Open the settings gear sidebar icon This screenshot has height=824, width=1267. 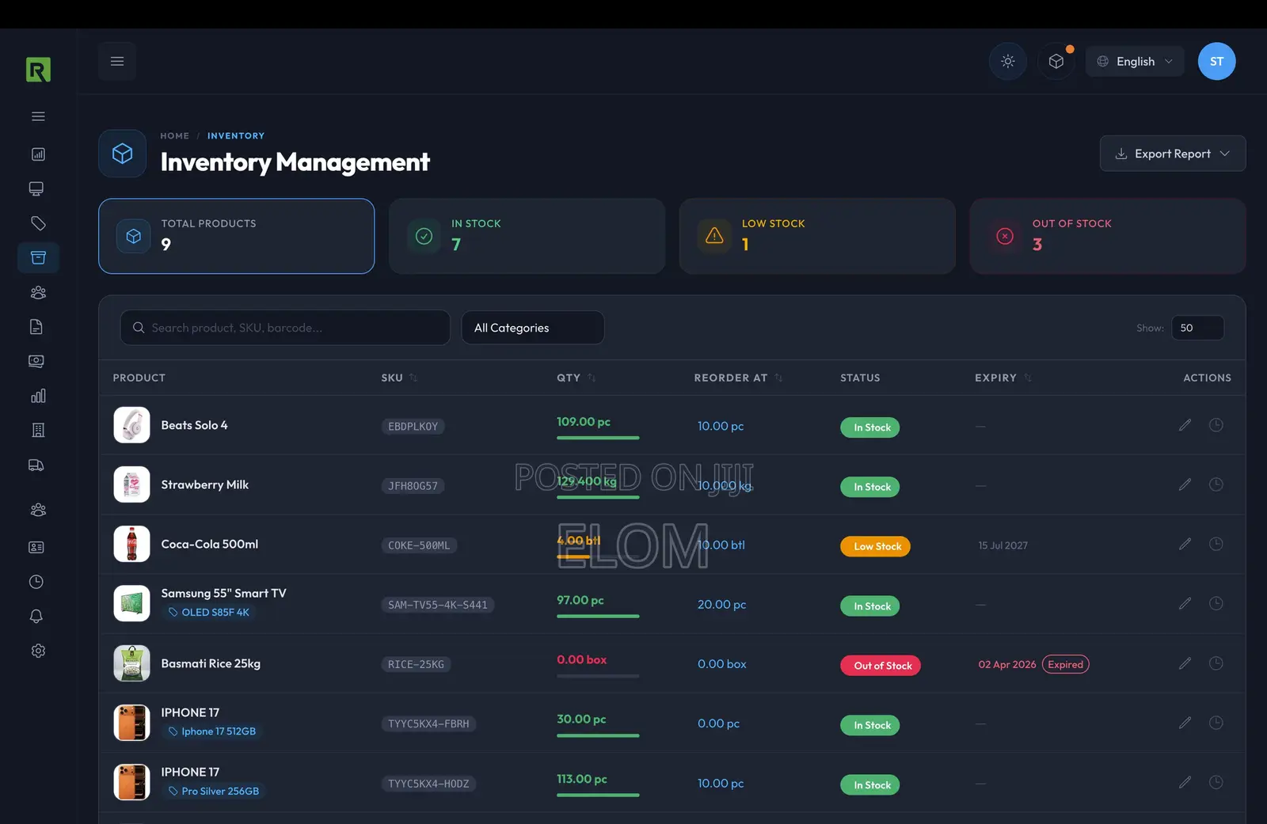(38, 651)
